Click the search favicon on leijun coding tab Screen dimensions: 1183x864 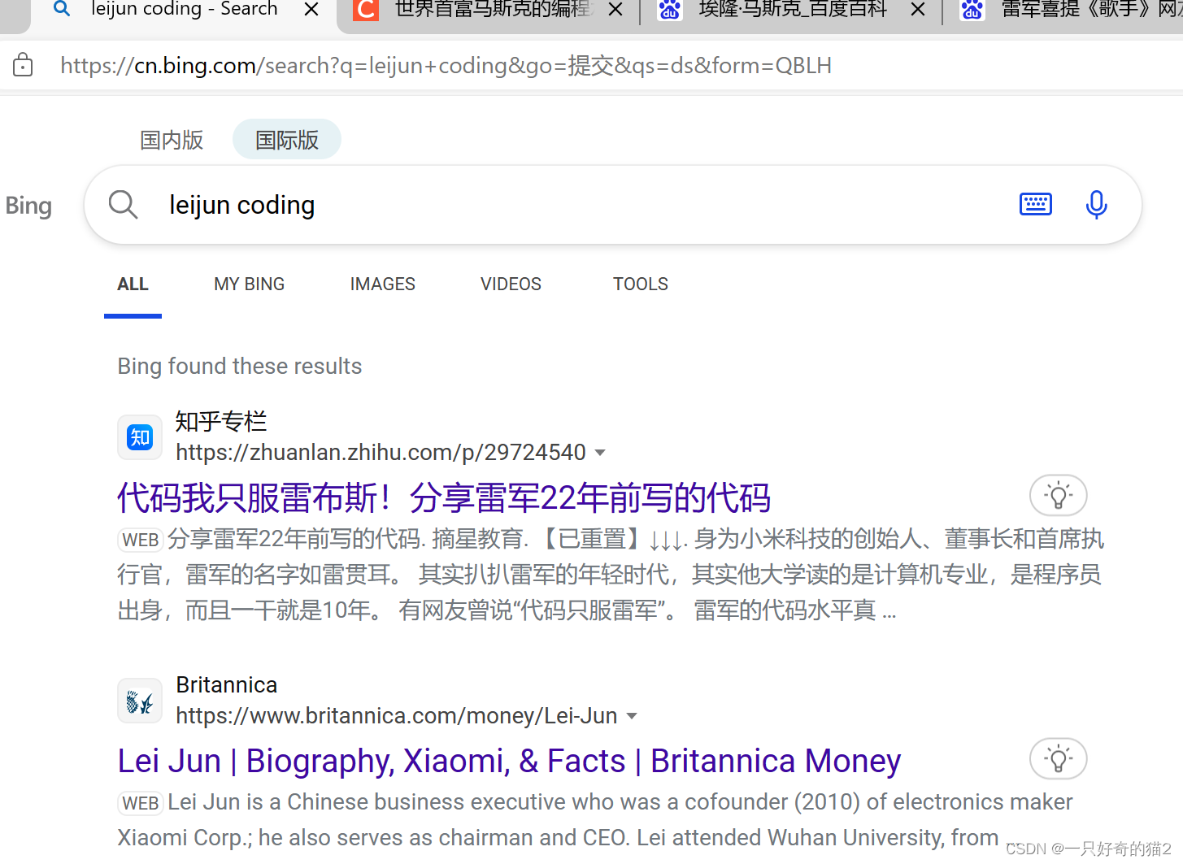(x=61, y=8)
